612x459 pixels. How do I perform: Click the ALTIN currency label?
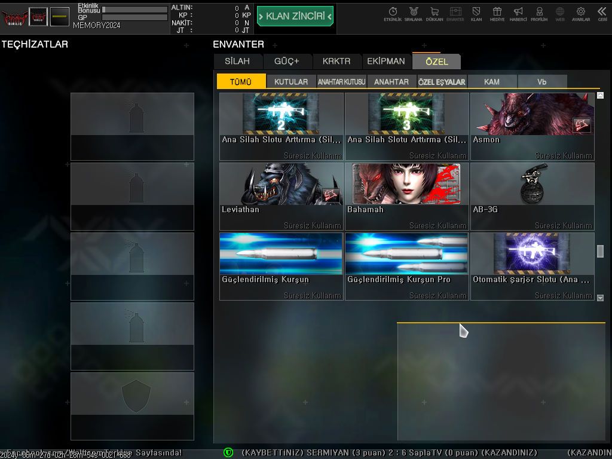(x=182, y=7)
